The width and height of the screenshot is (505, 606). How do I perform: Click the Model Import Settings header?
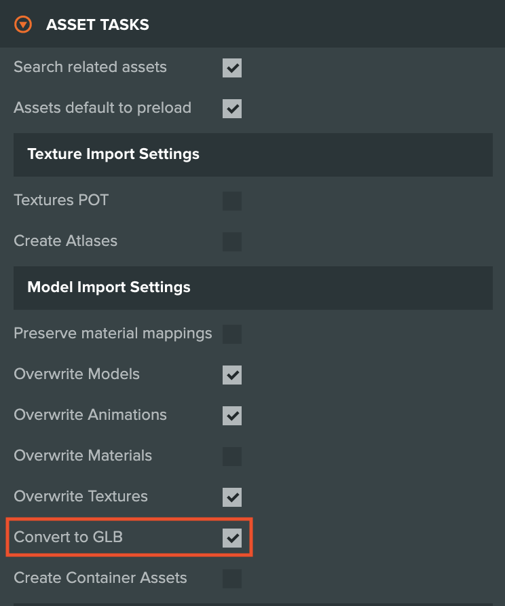(x=109, y=287)
